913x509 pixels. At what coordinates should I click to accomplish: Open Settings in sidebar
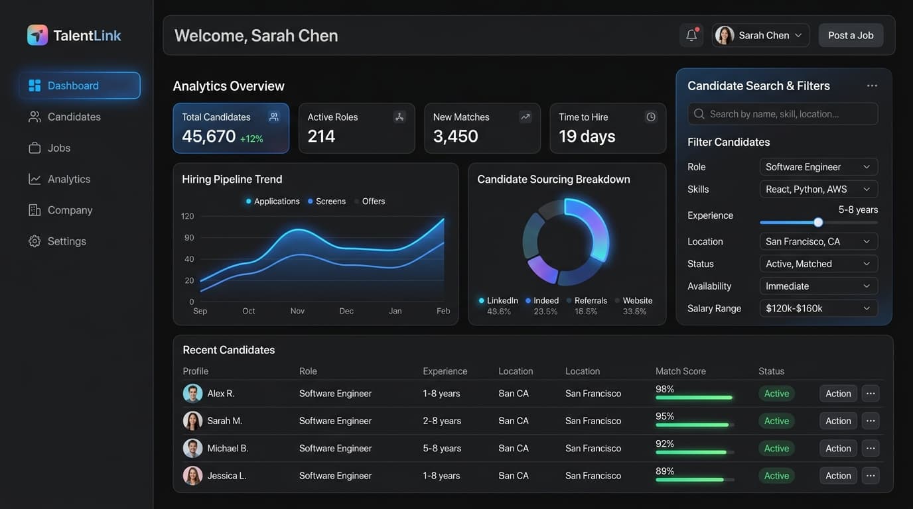[57, 241]
